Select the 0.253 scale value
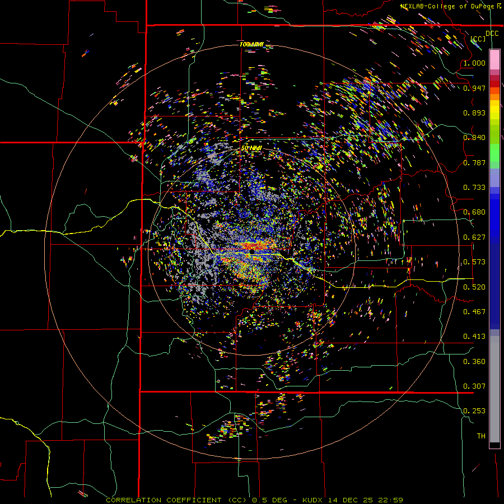 coord(474,411)
